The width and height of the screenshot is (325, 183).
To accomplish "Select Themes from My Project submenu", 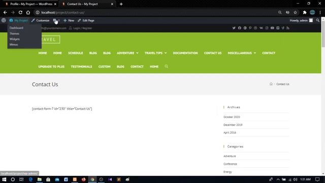I will [x=14, y=34].
